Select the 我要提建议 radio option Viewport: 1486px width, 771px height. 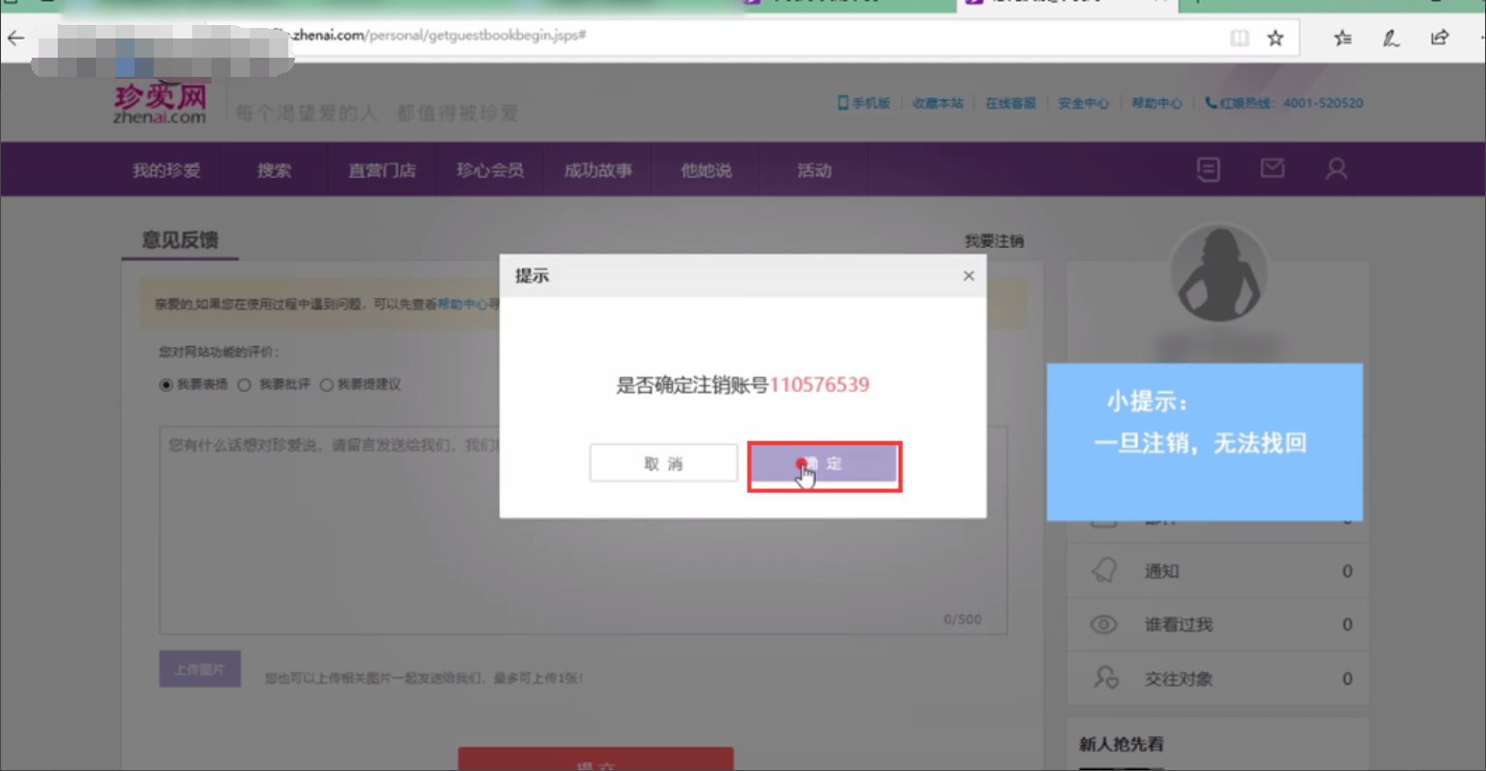[328, 384]
